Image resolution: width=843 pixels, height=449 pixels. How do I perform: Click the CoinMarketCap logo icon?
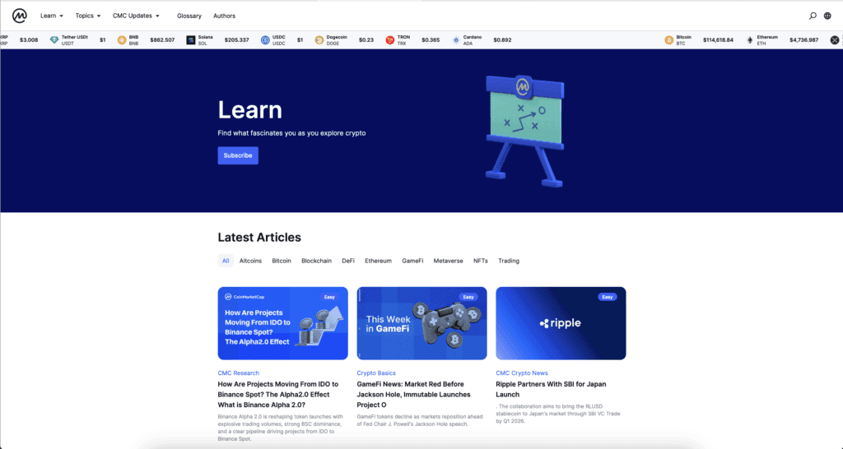pos(20,16)
